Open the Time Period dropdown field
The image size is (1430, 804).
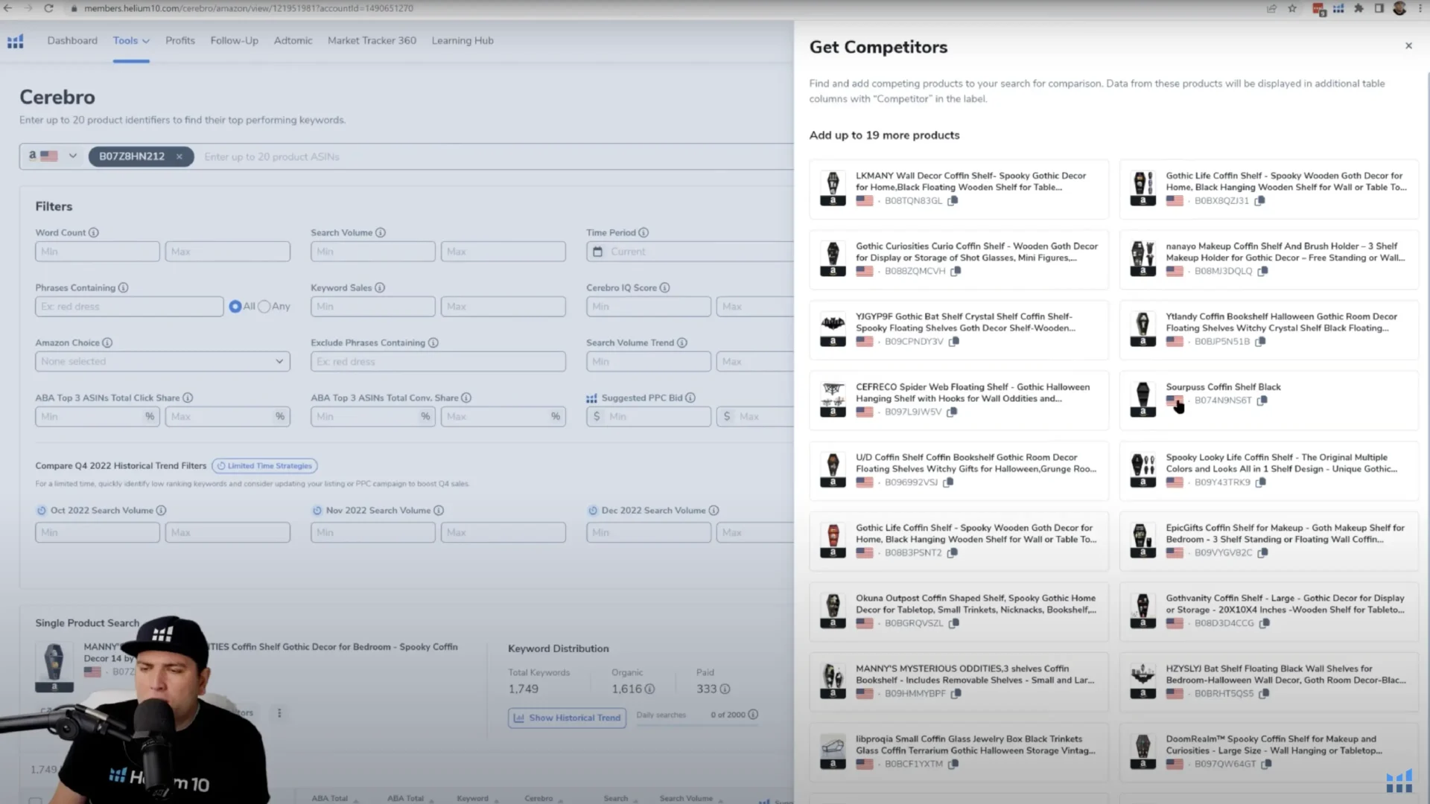(690, 252)
